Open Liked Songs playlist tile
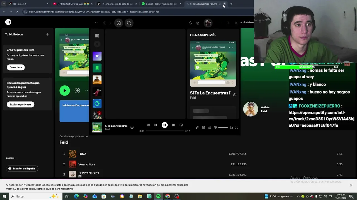Image resolution: width=357 pixels, height=200 pixels. pyautogui.click(x=97, y=56)
